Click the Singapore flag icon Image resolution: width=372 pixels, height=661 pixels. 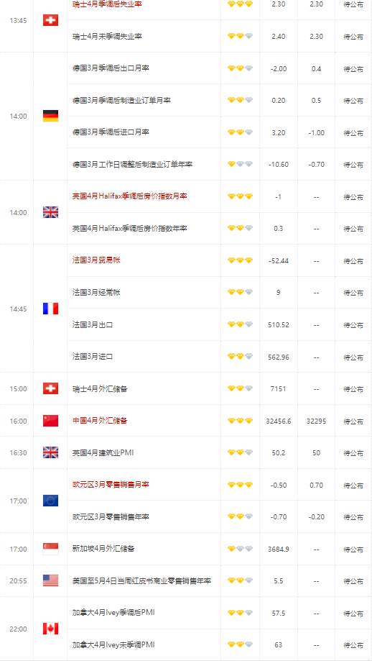[x=50, y=549]
